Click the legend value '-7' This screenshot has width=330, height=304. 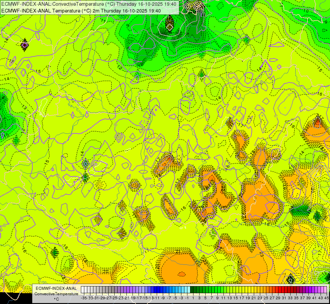tap(169, 298)
